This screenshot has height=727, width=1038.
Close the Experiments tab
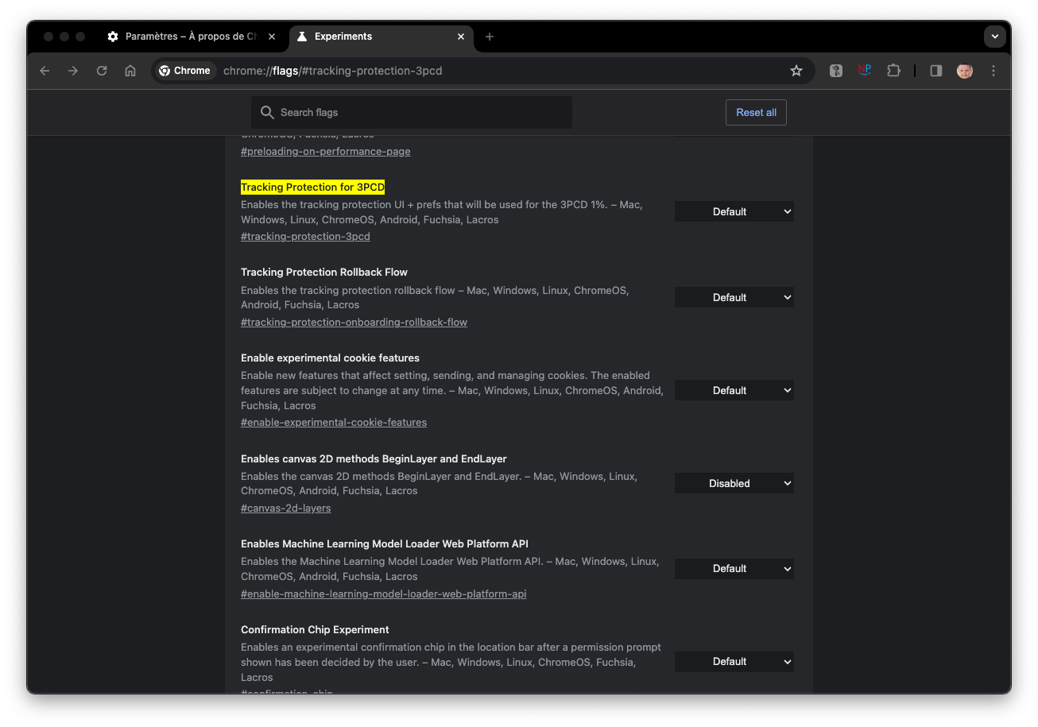pyautogui.click(x=461, y=37)
